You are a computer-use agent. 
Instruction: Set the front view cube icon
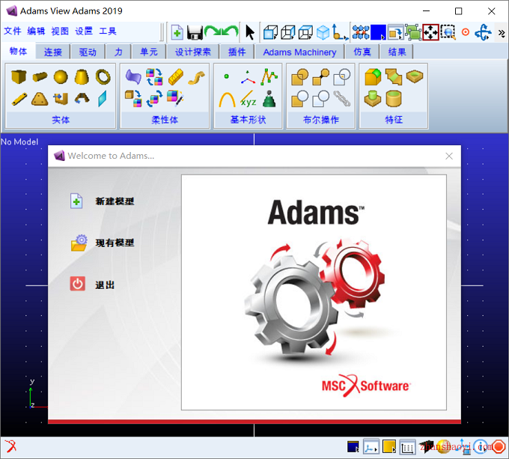(x=270, y=32)
